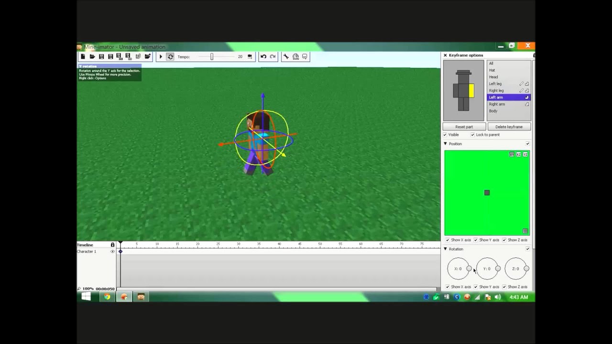The image size is (612, 344).
Task: Select Right arm in the parts list
Action: [509, 104]
